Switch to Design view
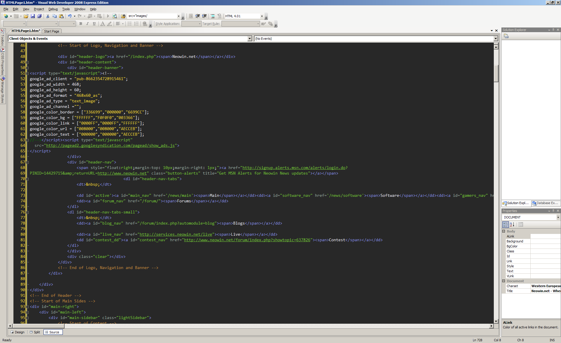Image resolution: width=561 pixels, height=343 pixels. tap(18, 332)
